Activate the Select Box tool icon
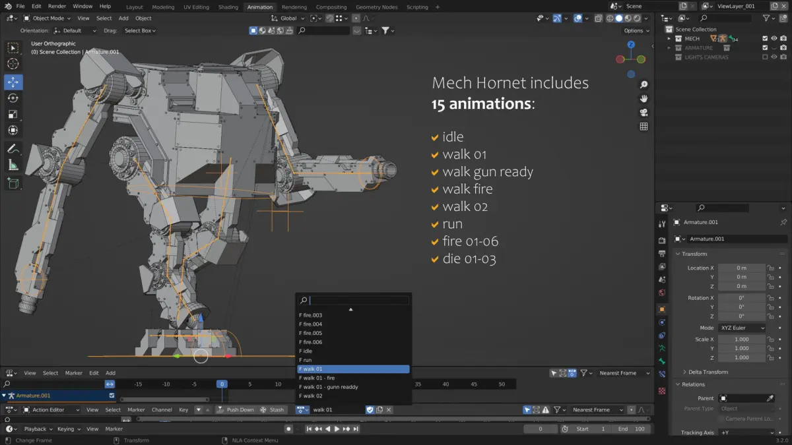The width and height of the screenshot is (792, 445). pos(13,47)
